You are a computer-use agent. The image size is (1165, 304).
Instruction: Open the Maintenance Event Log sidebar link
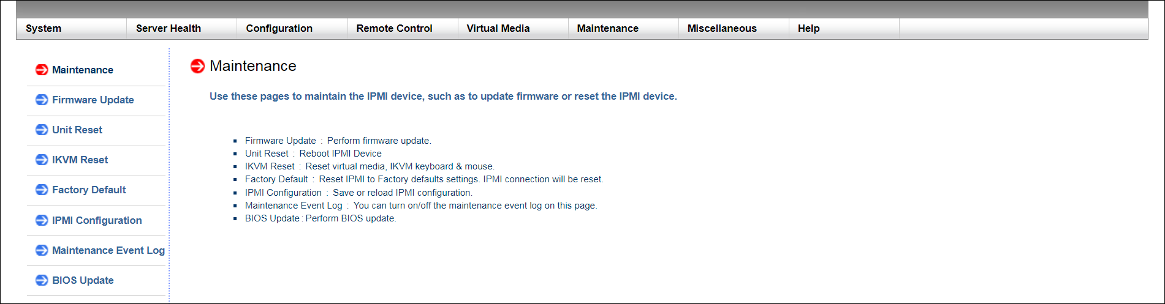coord(108,250)
